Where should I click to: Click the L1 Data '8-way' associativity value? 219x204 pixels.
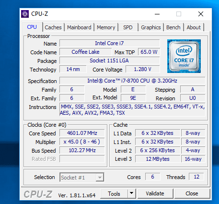click(x=193, y=133)
